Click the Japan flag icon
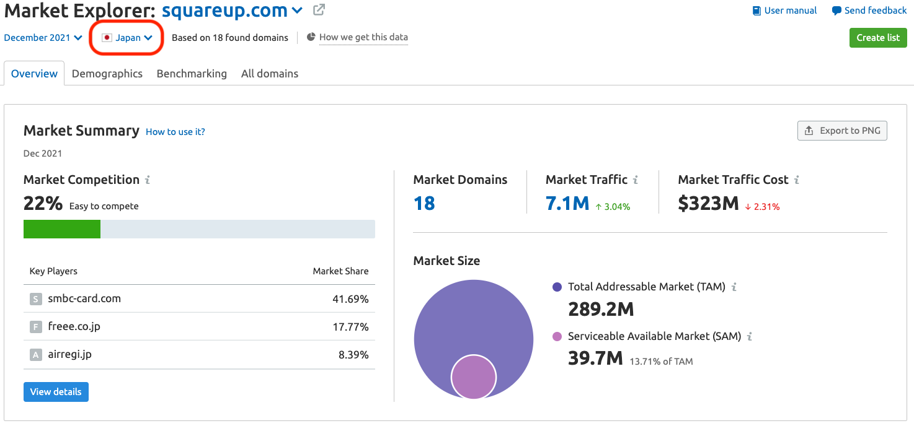This screenshot has height=426, width=914. click(x=107, y=38)
